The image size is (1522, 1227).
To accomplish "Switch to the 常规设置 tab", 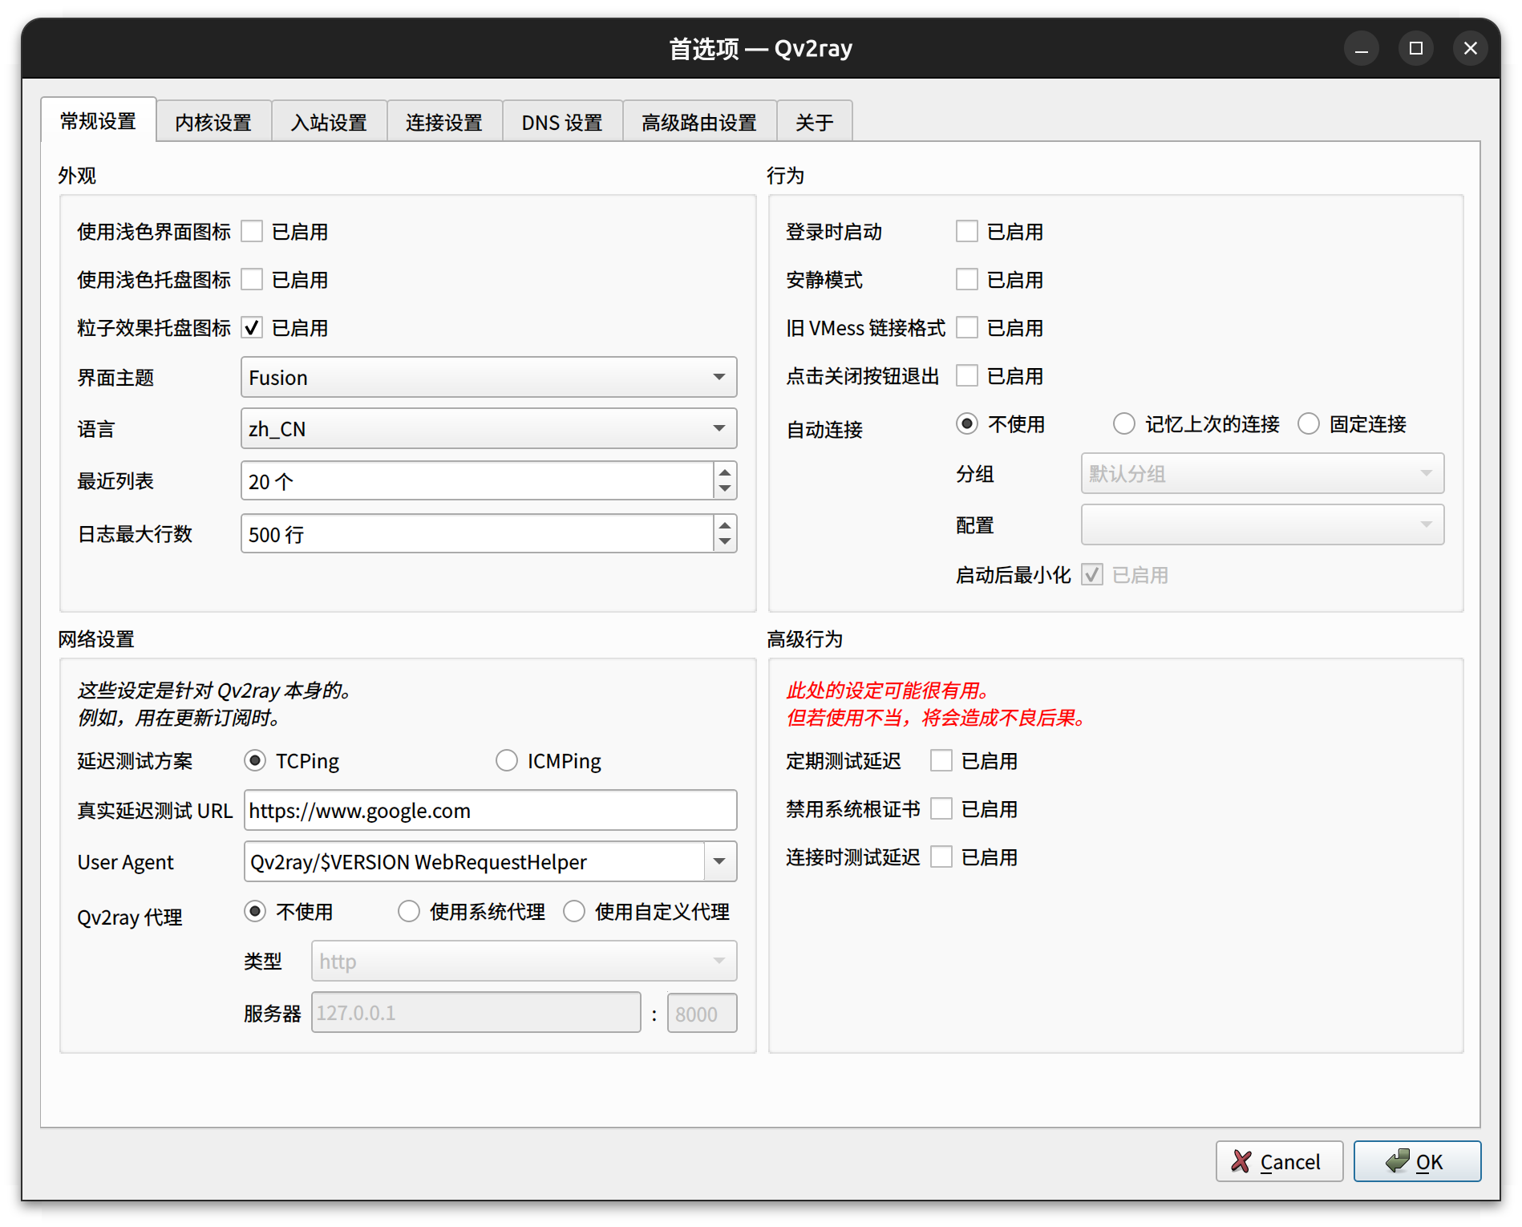I will pos(99,120).
